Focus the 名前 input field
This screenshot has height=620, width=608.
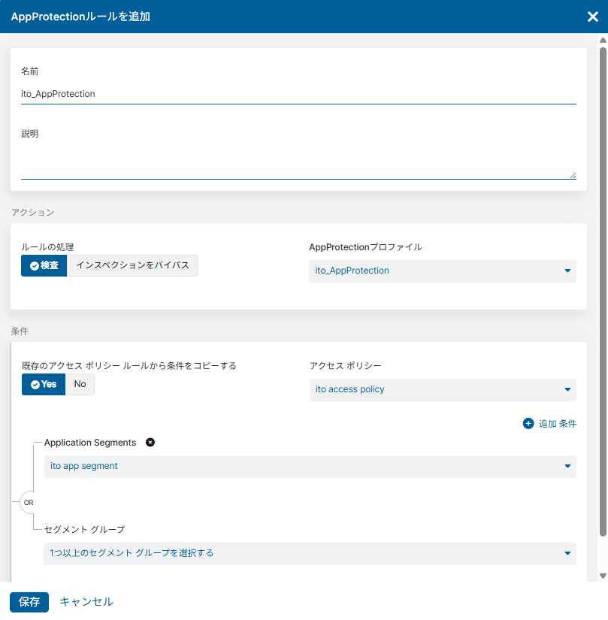[298, 94]
